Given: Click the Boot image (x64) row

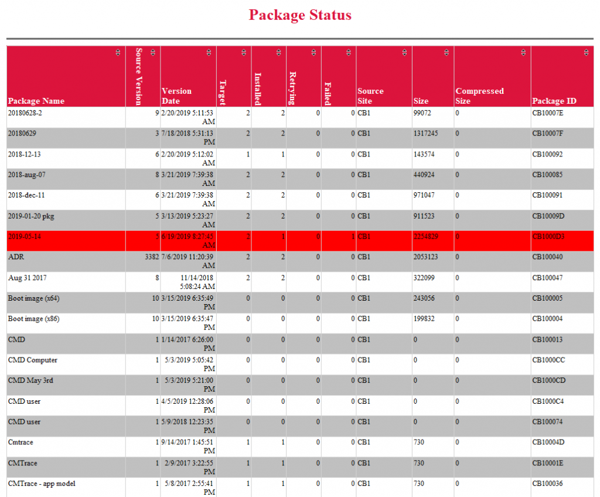Looking at the screenshot, I should tap(300, 303).
